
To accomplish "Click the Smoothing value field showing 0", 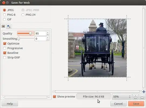I will (40, 39).
